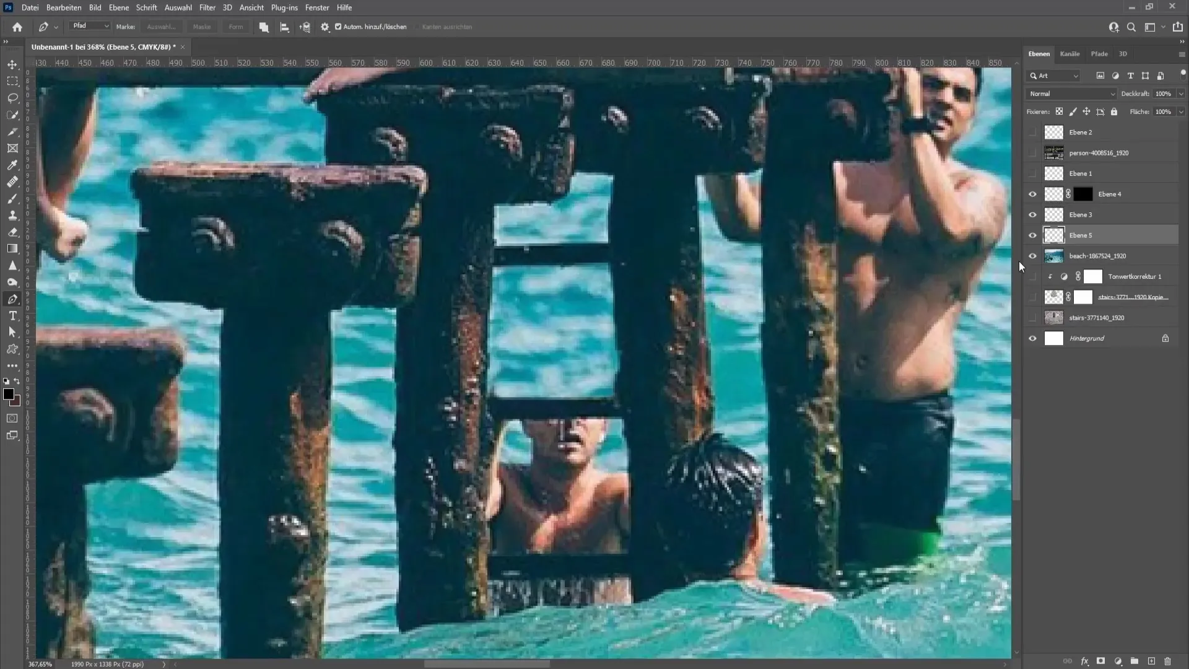Select the Clone Stamp tool
This screenshot has height=669, width=1189.
[12, 215]
